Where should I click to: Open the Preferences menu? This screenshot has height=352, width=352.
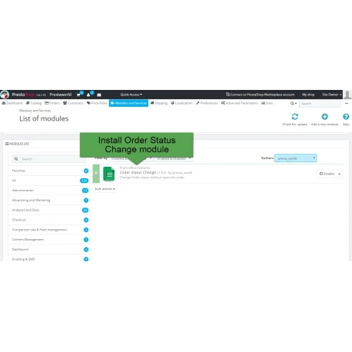(207, 103)
